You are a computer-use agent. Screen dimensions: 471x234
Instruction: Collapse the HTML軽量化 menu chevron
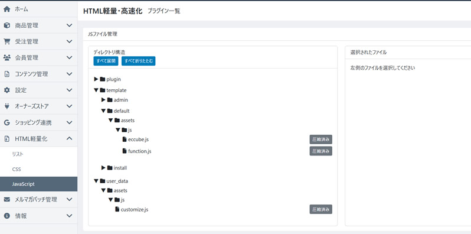coord(70,139)
